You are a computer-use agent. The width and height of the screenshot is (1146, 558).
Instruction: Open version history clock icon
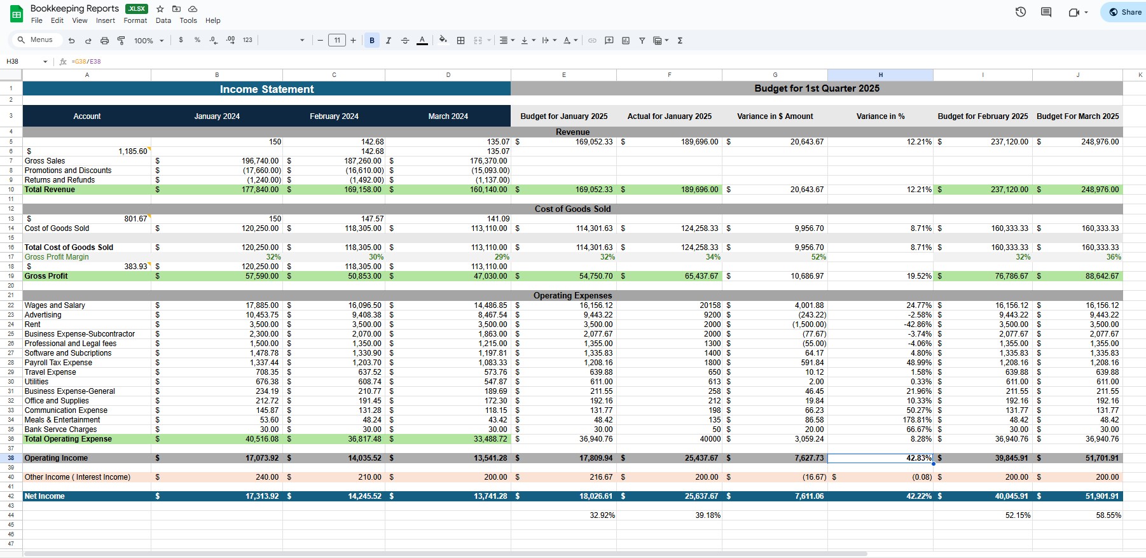(x=1021, y=12)
